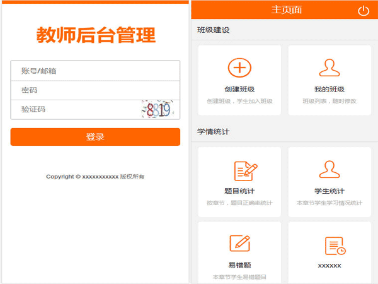
Task: Click the plus circle icon for 创建班级
Action: point(239,68)
